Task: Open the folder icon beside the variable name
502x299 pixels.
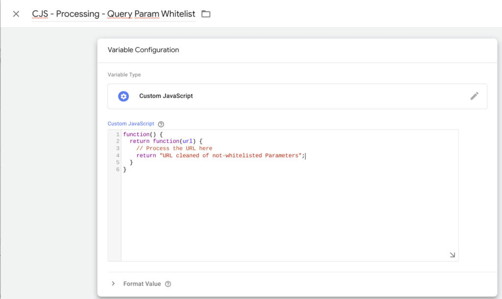Action: 206,14
